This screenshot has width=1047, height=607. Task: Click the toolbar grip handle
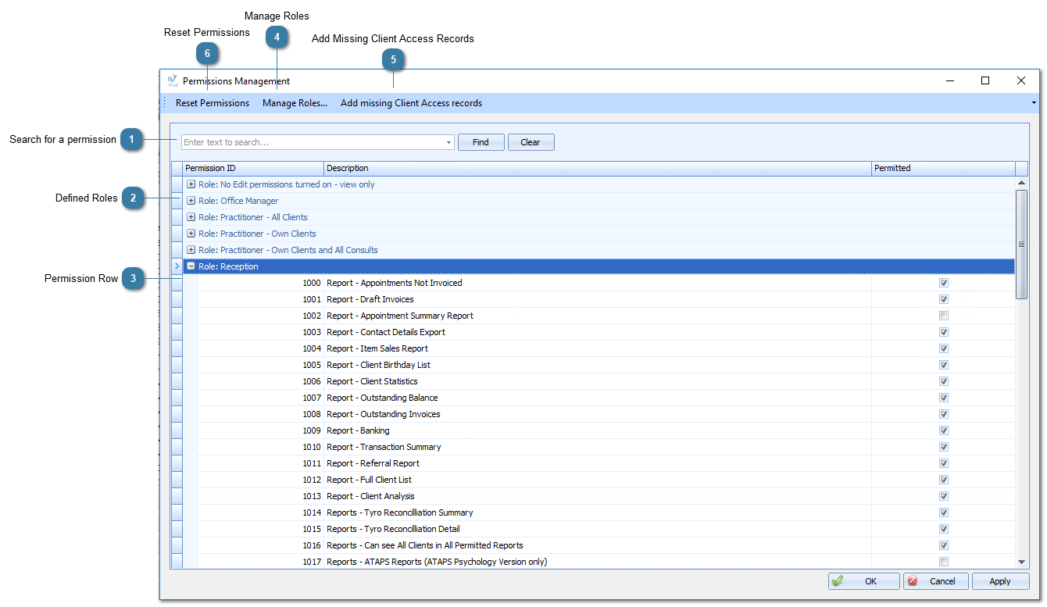(x=165, y=103)
